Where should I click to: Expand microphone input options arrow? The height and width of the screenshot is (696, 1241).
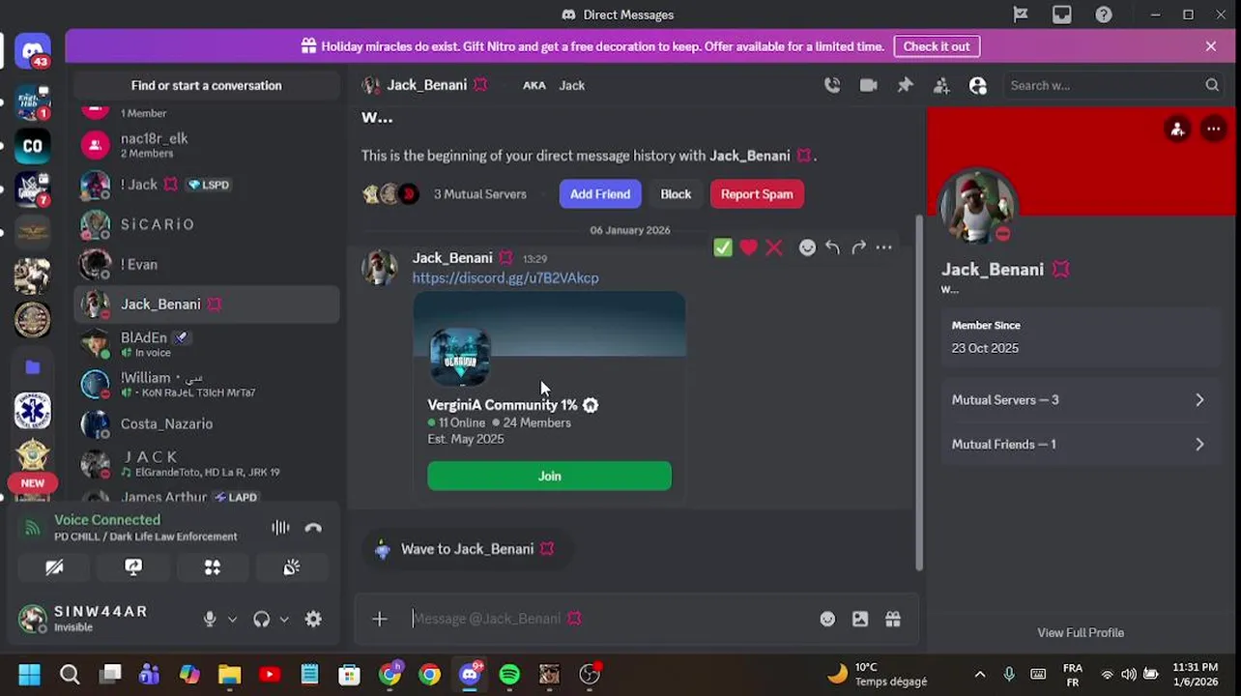232,620
